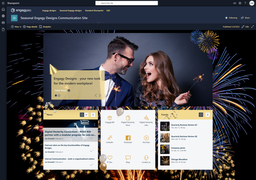Click Czytaj więcej link in hero banner
Image resolution: width=256 pixels, height=180 pixels.
coord(62,90)
